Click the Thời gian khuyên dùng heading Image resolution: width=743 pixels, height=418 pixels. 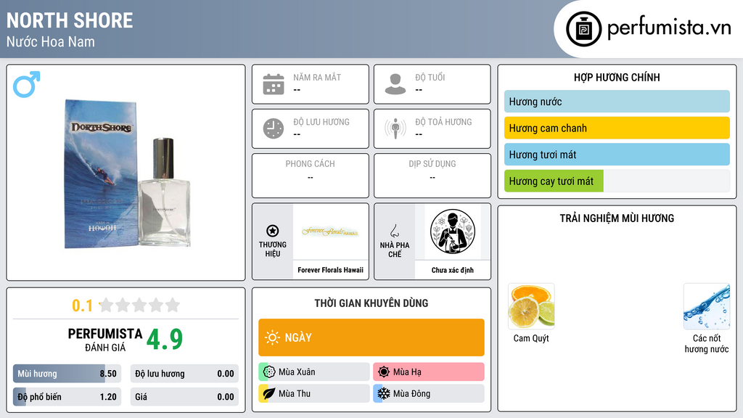tap(371, 303)
